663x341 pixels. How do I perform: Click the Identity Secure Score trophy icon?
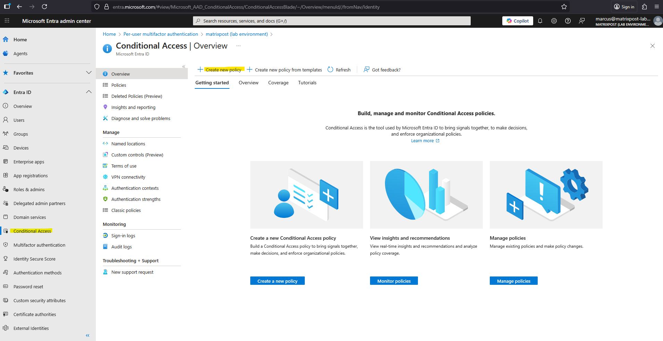pos(6,259)
